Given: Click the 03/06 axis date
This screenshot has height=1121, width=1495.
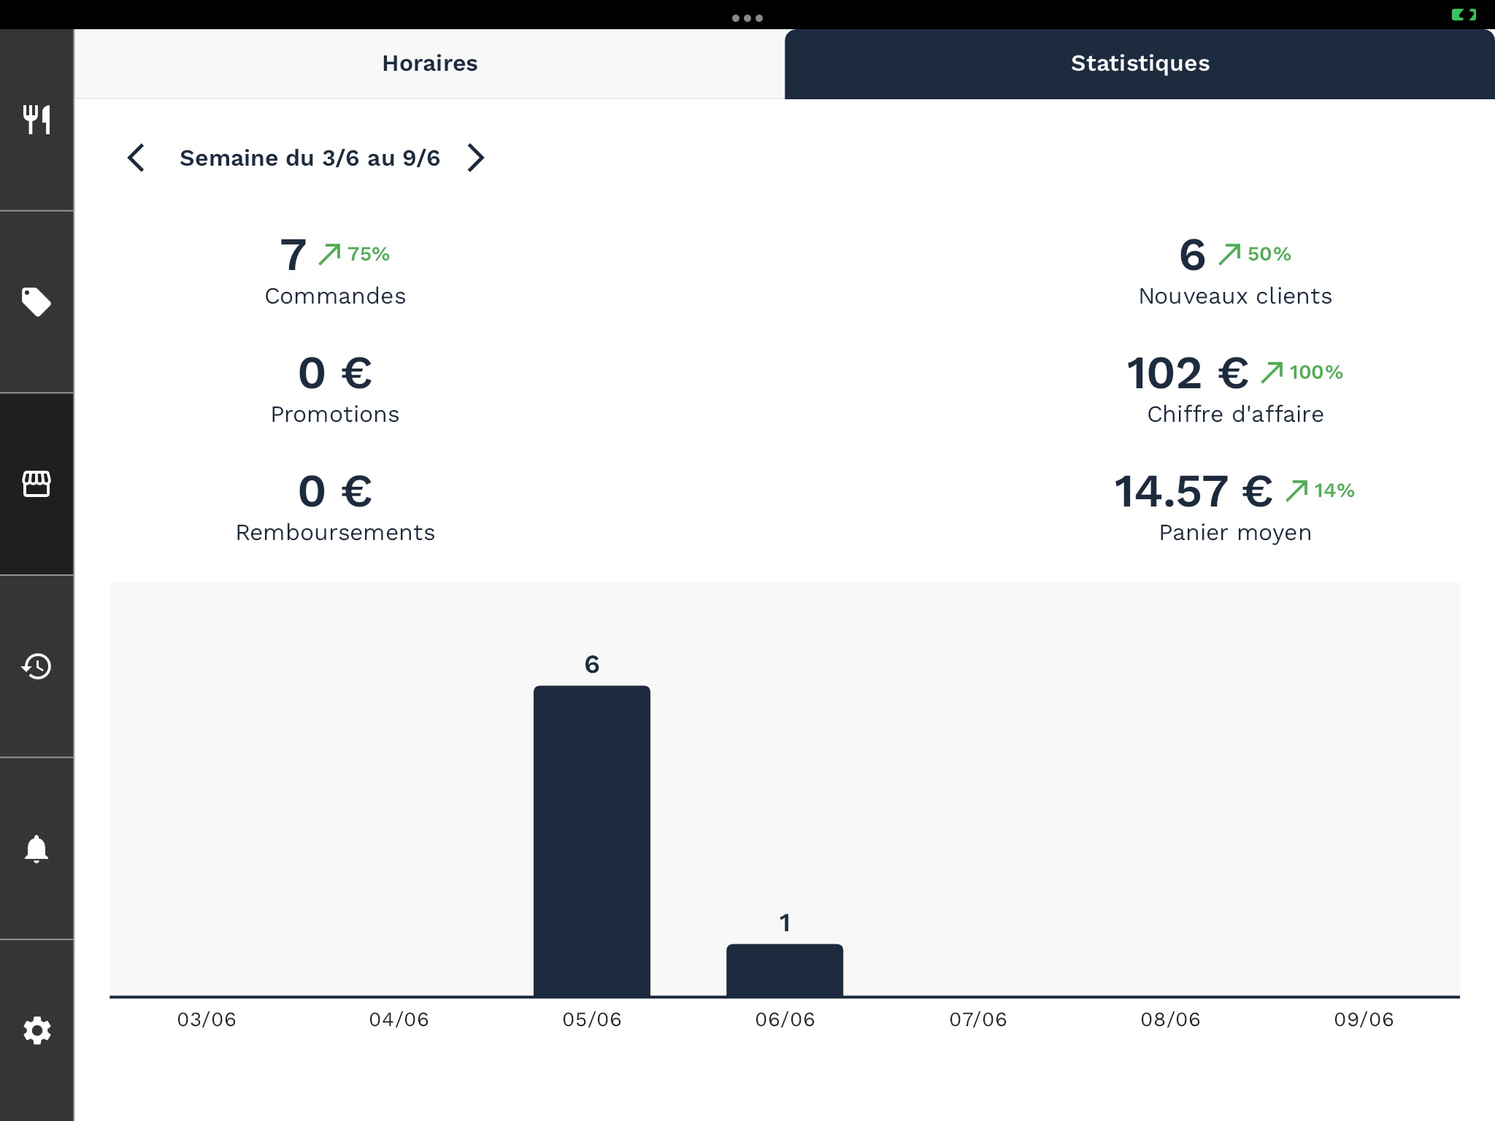Looking at the screenshot, I should coord(207,1020).
